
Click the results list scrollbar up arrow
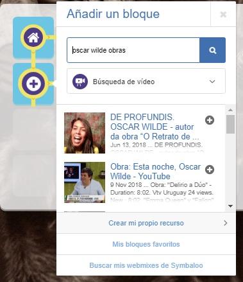tap(230, 110)
